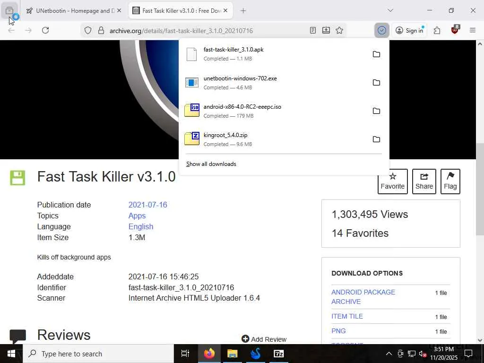Download the ITEM TILE option

click(x=347, y=316)
